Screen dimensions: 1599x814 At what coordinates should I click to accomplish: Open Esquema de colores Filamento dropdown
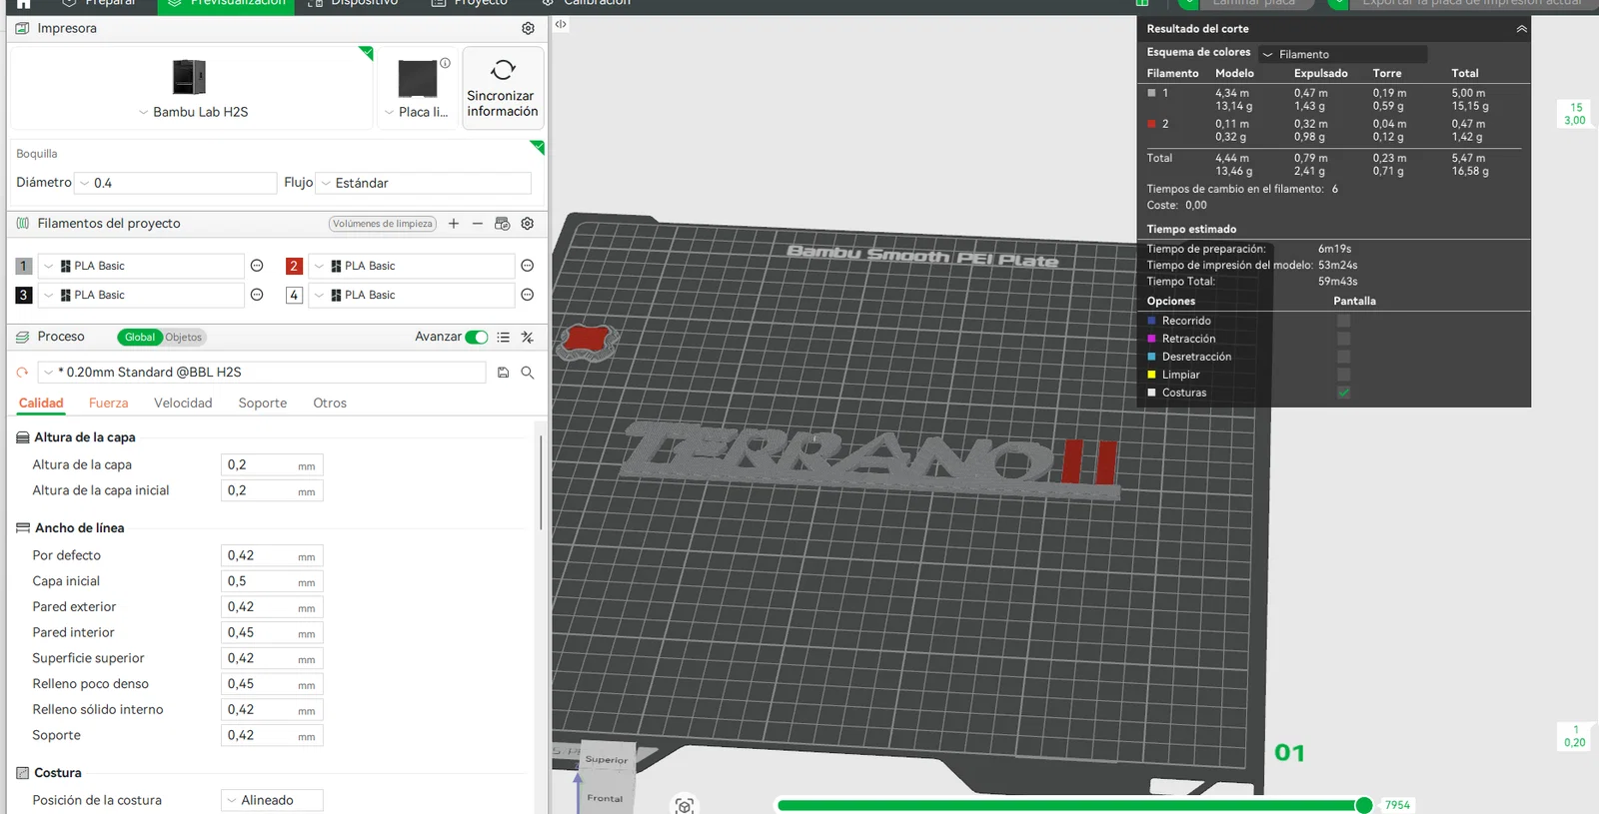coord(1342,54)
